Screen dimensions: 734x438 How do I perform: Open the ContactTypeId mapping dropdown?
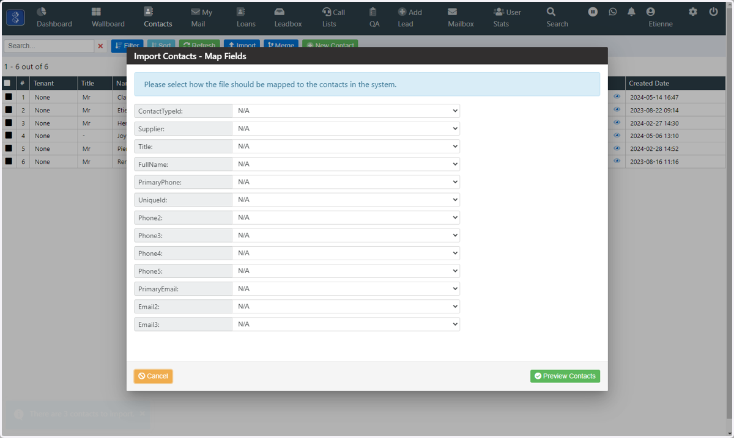pos(346,111)
